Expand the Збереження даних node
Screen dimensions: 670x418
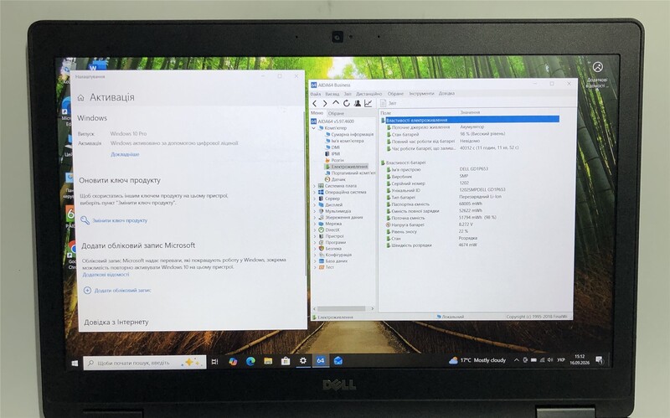click(x=315, y=217)
